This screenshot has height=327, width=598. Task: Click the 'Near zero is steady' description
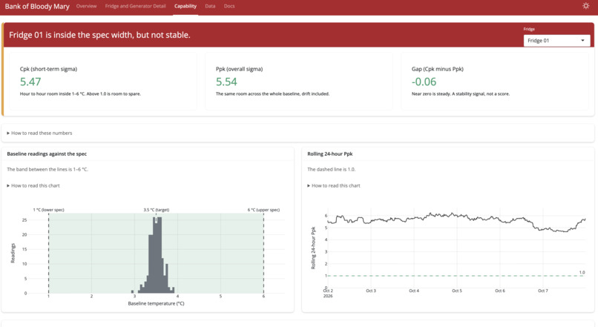[x=460, y=93]
